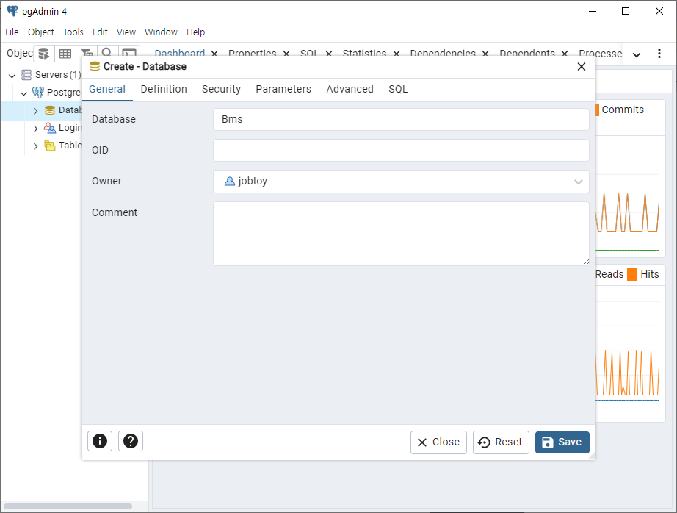
Task: Open the Edit menu
Action: click(100, 32)
